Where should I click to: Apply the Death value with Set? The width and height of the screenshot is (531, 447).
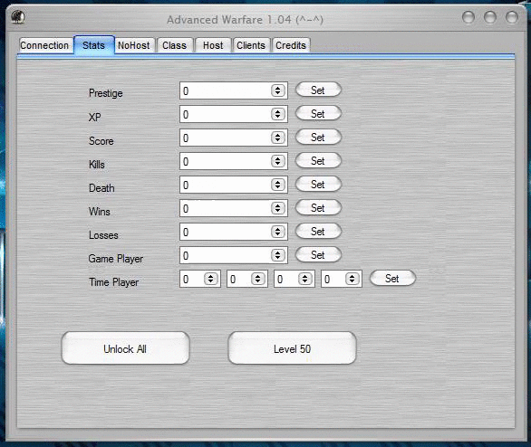pyautogui.click(x=318, y=184)
